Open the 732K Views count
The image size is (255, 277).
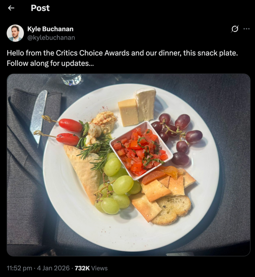91,268
